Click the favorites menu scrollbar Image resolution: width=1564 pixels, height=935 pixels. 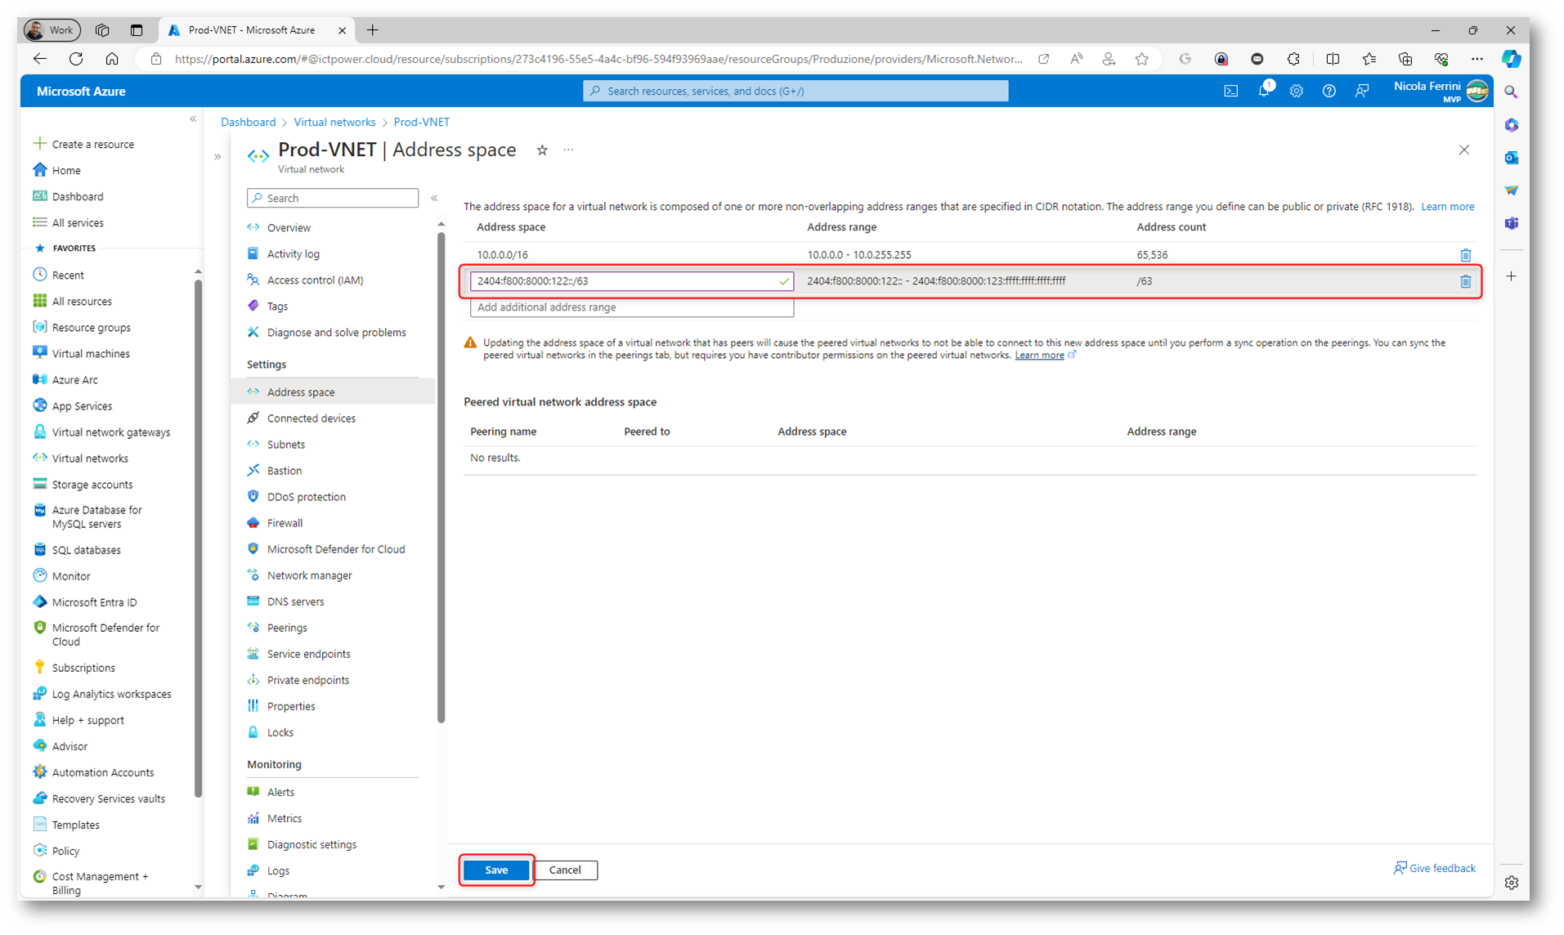(x=198, y=538)
